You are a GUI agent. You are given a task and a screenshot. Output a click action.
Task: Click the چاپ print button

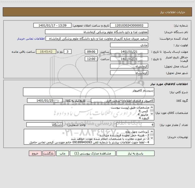(x=63, y=153)
